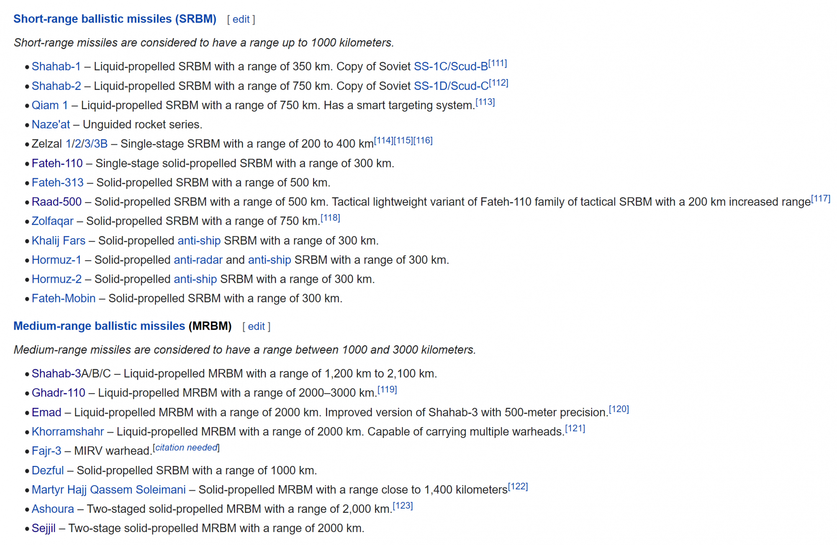Open the Shahab-1 missile link
Viewport: 837px width, 545px height.
pyautogui.click(x=56, y=67)
